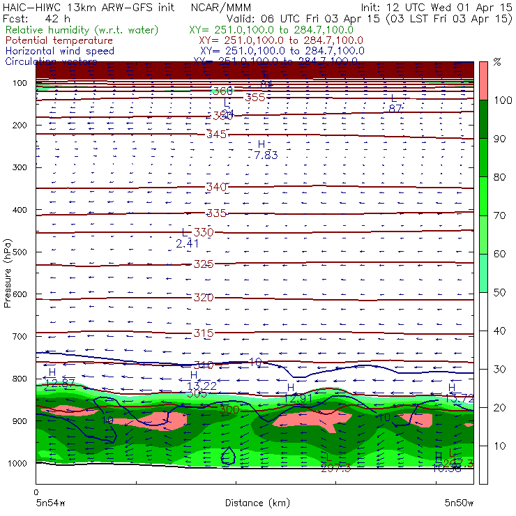The height and width of the screenshot is (516, 516).
Task: Click the '200' pressure axis tick label
Action: pyautogui.click(x=20, y=125)
